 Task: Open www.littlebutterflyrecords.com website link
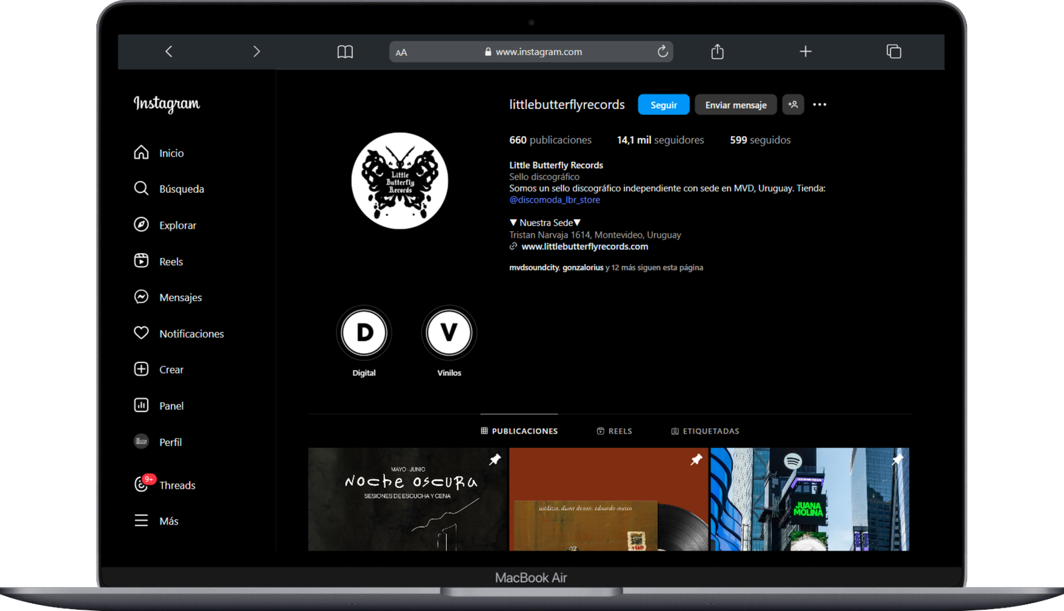point(585,246)
